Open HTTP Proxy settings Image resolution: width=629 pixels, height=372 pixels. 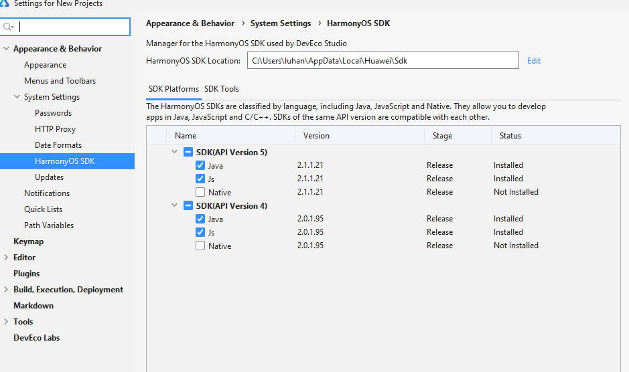tap(55, 129)
